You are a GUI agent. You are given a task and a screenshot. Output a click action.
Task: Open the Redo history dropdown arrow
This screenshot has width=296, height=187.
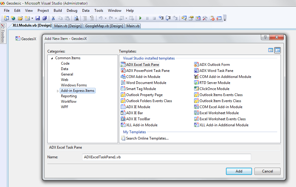(x=116, y=18)
